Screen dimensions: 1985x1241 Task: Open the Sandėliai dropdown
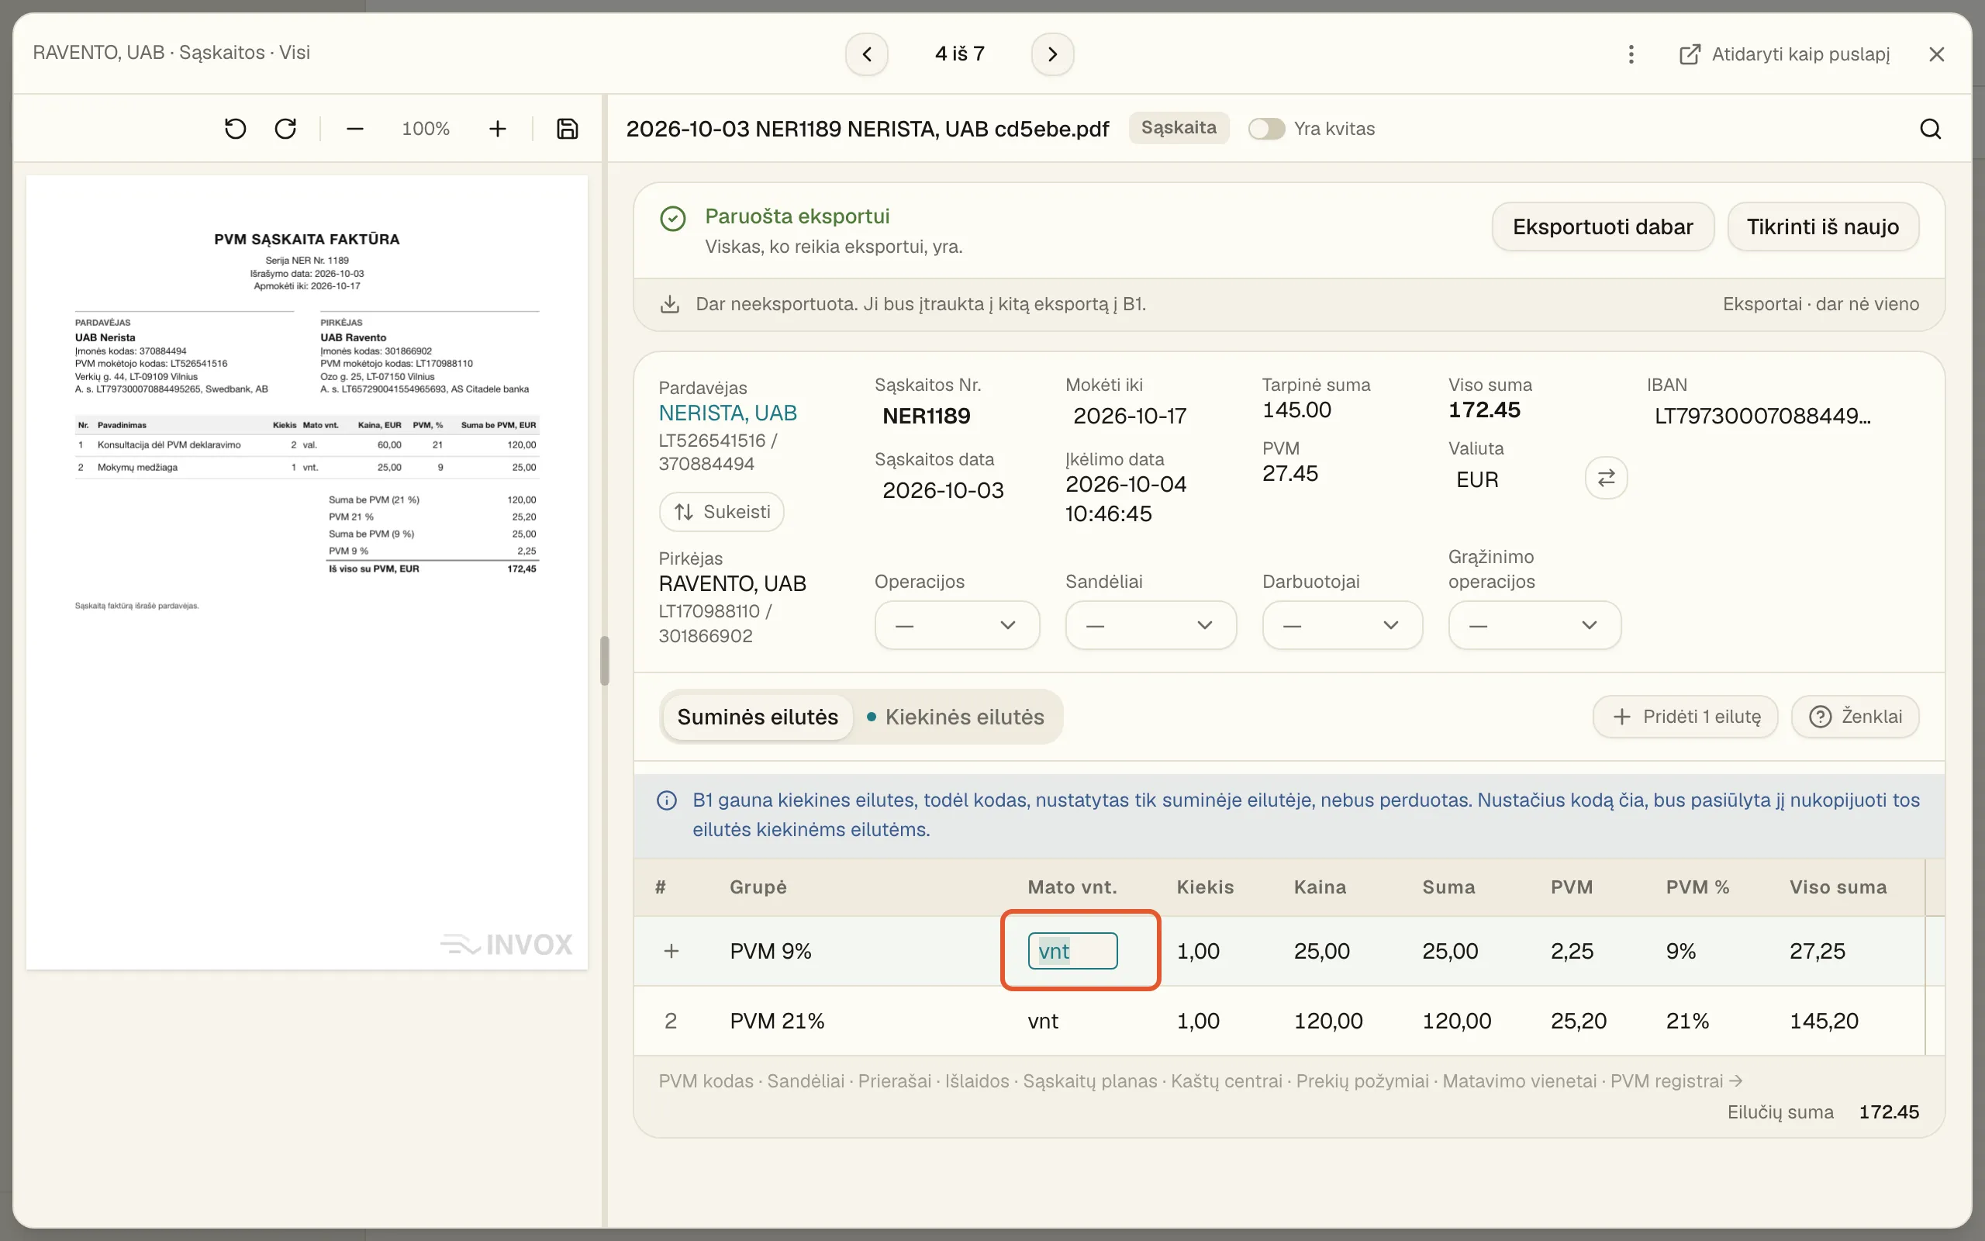[1150, 625]
